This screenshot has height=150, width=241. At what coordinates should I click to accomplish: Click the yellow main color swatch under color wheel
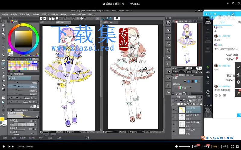[x=9, y=51]
